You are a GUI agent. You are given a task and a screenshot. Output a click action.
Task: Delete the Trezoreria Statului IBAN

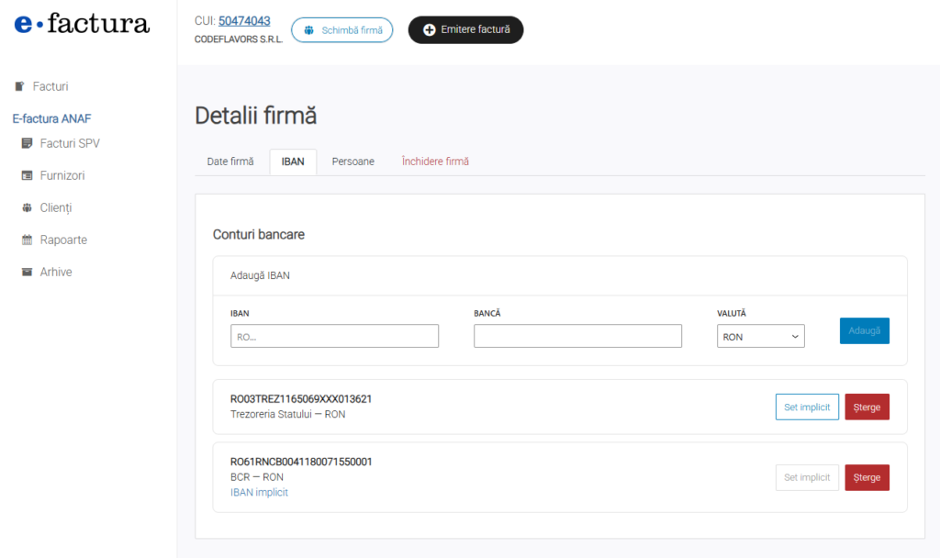tap(867, 407)
